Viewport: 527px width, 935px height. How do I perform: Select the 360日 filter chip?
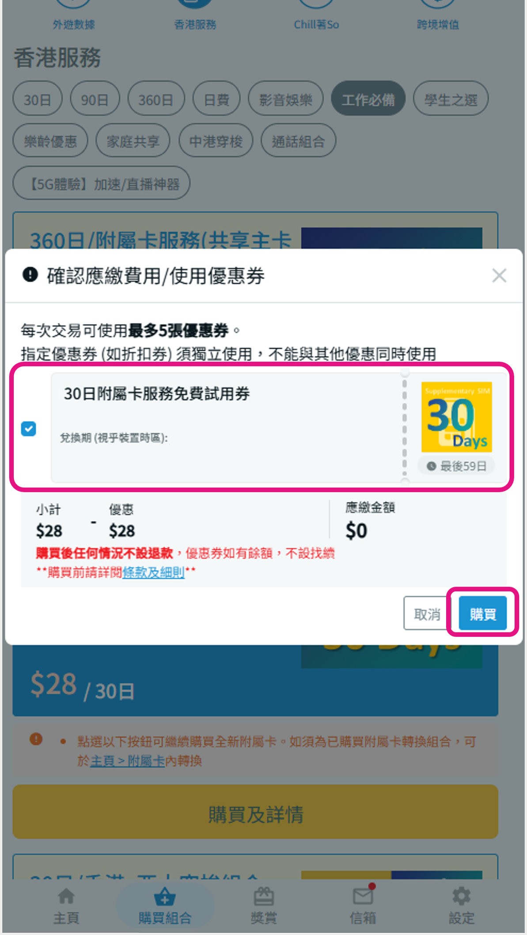click(156, 99)
